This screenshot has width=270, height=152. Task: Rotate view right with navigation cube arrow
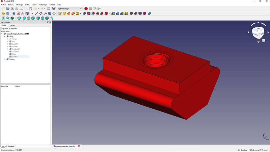click(268, 32)
